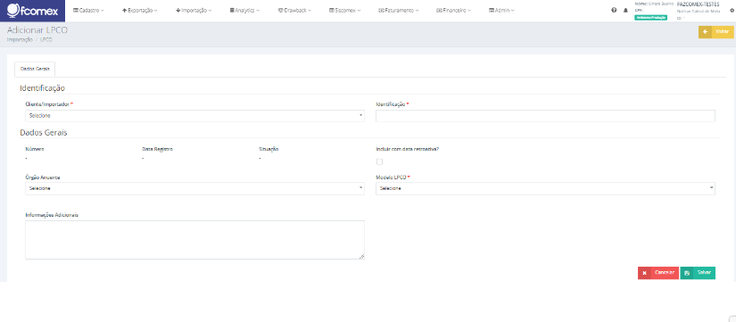This screenshot has height=322, width=736.
Task: Open the notifications bell icon
Action: coord(625,11)
